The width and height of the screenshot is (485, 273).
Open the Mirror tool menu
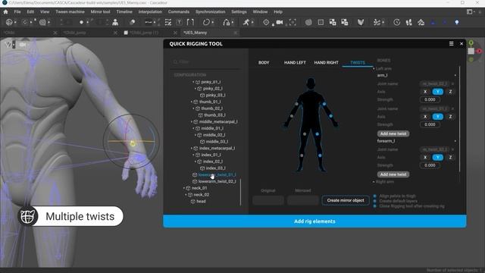pyautogui.click(x=100, y=12)
